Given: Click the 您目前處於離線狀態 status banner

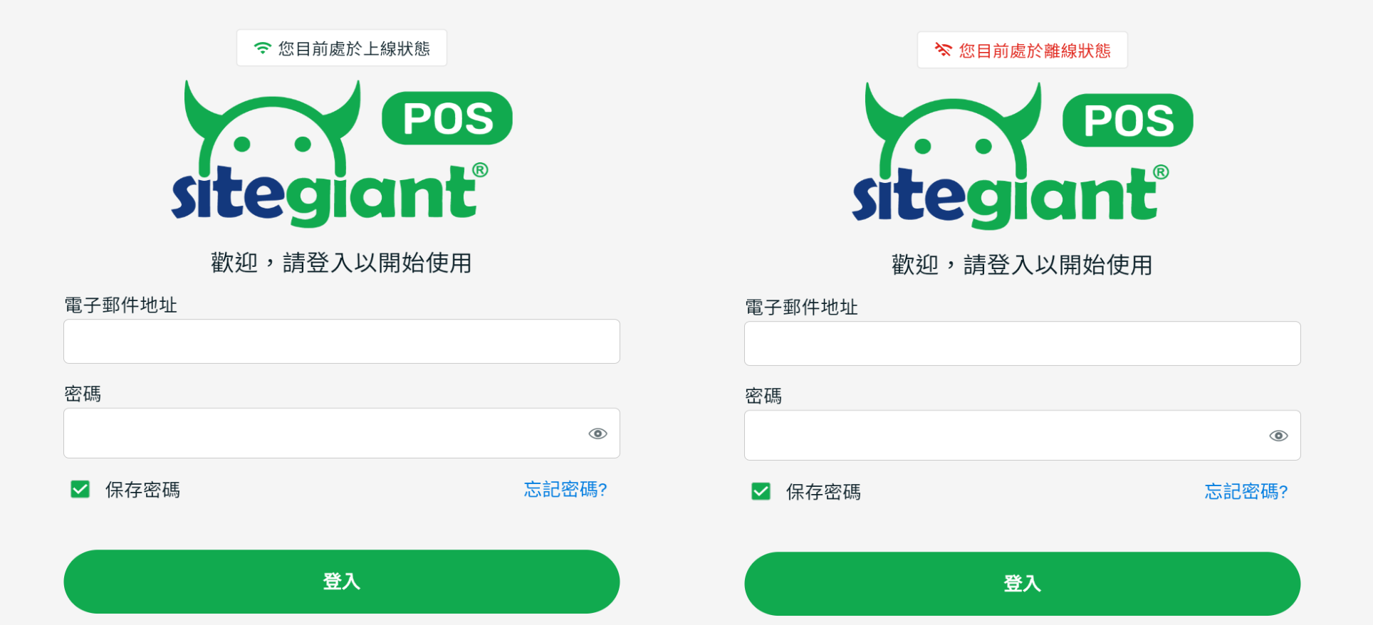Looking at the screenshot, I should coord(1023,50).
